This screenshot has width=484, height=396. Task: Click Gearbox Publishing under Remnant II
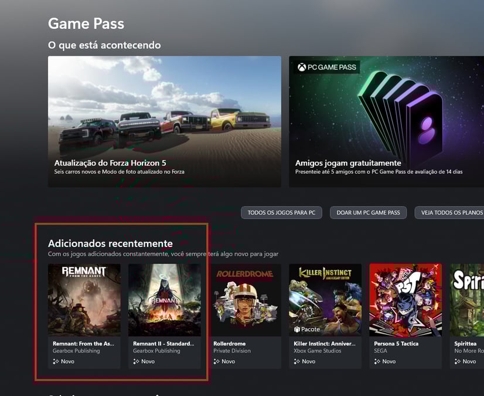coord(156,351)
